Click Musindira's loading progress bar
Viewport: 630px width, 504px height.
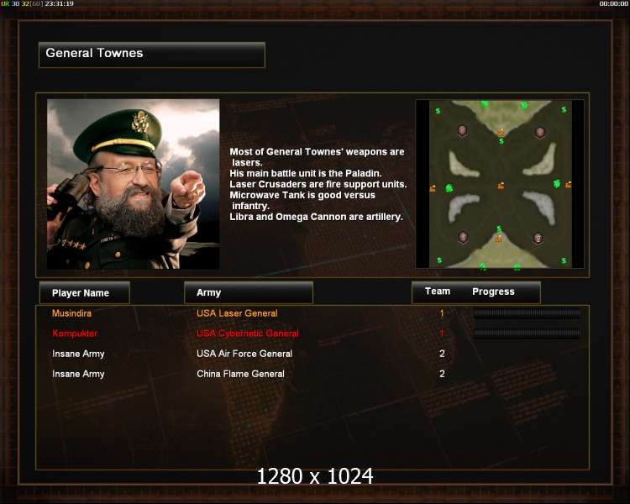(528, 313)
